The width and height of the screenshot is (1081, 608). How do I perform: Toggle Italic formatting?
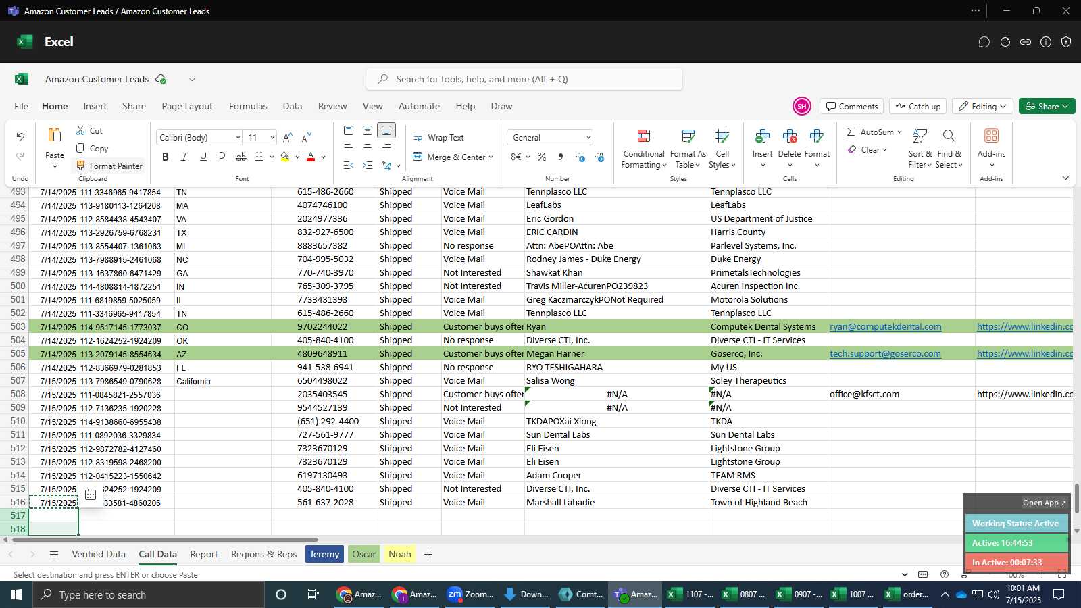(x=184, y=157)
